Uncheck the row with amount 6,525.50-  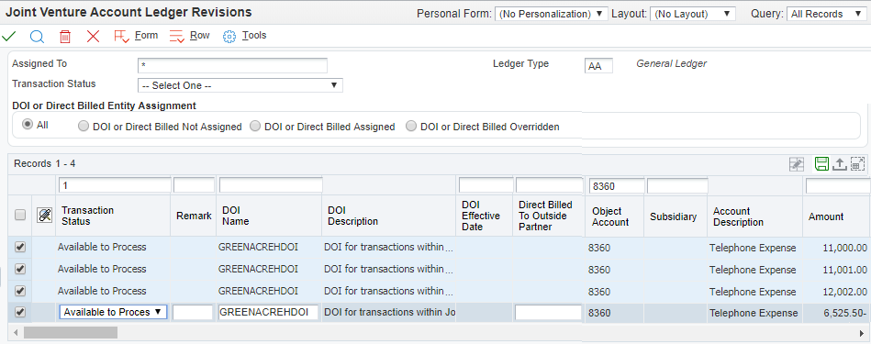click(20, 313)
